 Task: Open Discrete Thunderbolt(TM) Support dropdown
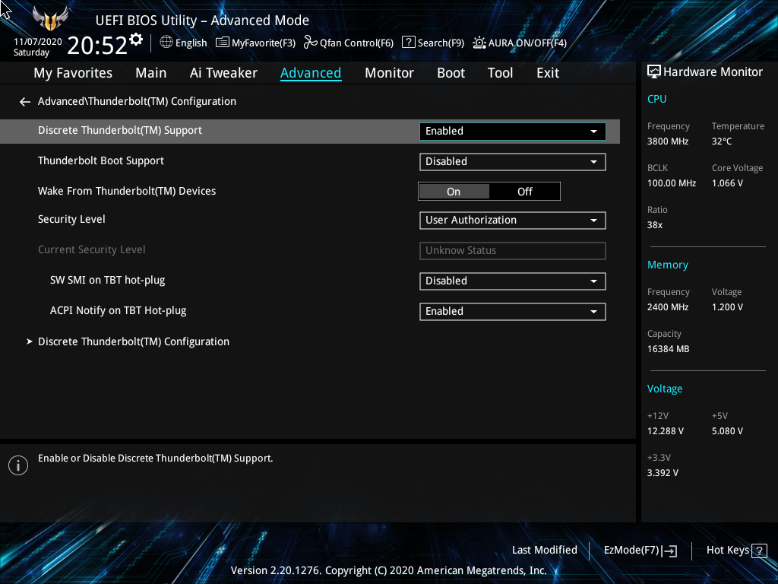[x=513, y=131]
